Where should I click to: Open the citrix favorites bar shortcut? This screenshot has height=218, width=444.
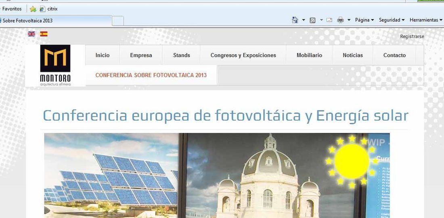(49, 9)
